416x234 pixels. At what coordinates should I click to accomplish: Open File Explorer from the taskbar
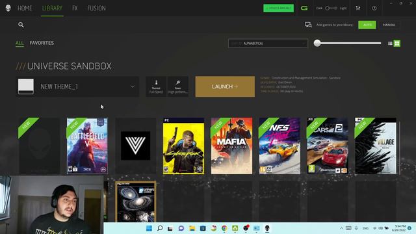coord(192,228)
